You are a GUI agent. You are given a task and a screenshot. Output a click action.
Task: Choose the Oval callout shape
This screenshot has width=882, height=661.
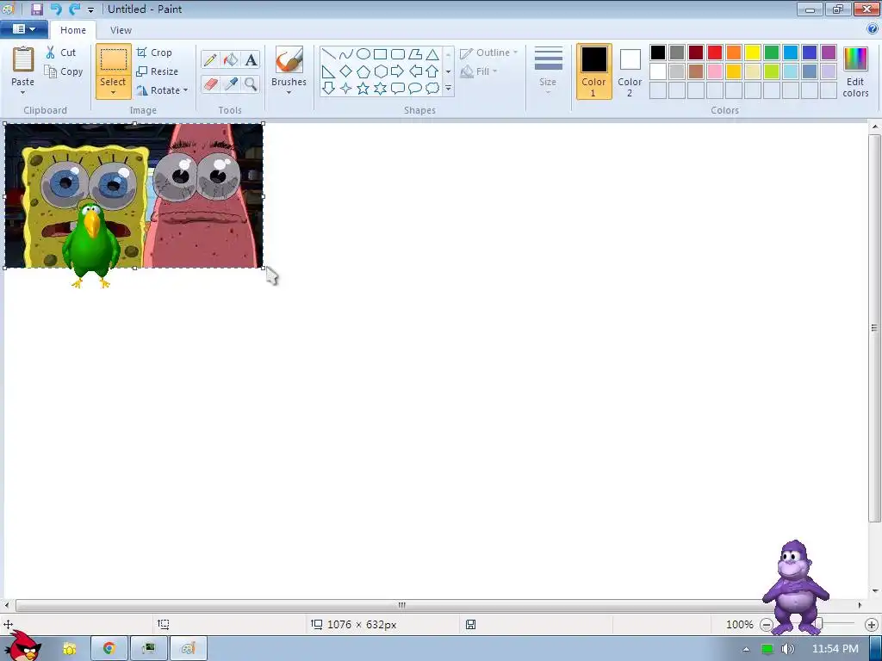[x=415, y=89]
